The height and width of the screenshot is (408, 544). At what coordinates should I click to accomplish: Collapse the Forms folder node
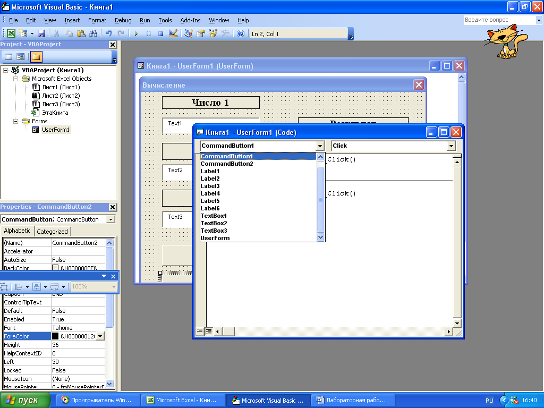15,122
